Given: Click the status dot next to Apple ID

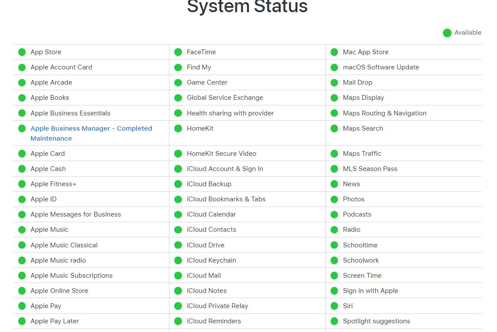Looking at the screenshot, I should click(x=22, y=199).
